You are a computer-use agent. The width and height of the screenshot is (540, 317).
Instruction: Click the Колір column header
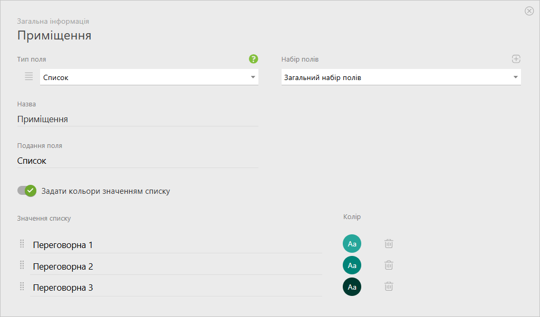(x=352, y=216)
